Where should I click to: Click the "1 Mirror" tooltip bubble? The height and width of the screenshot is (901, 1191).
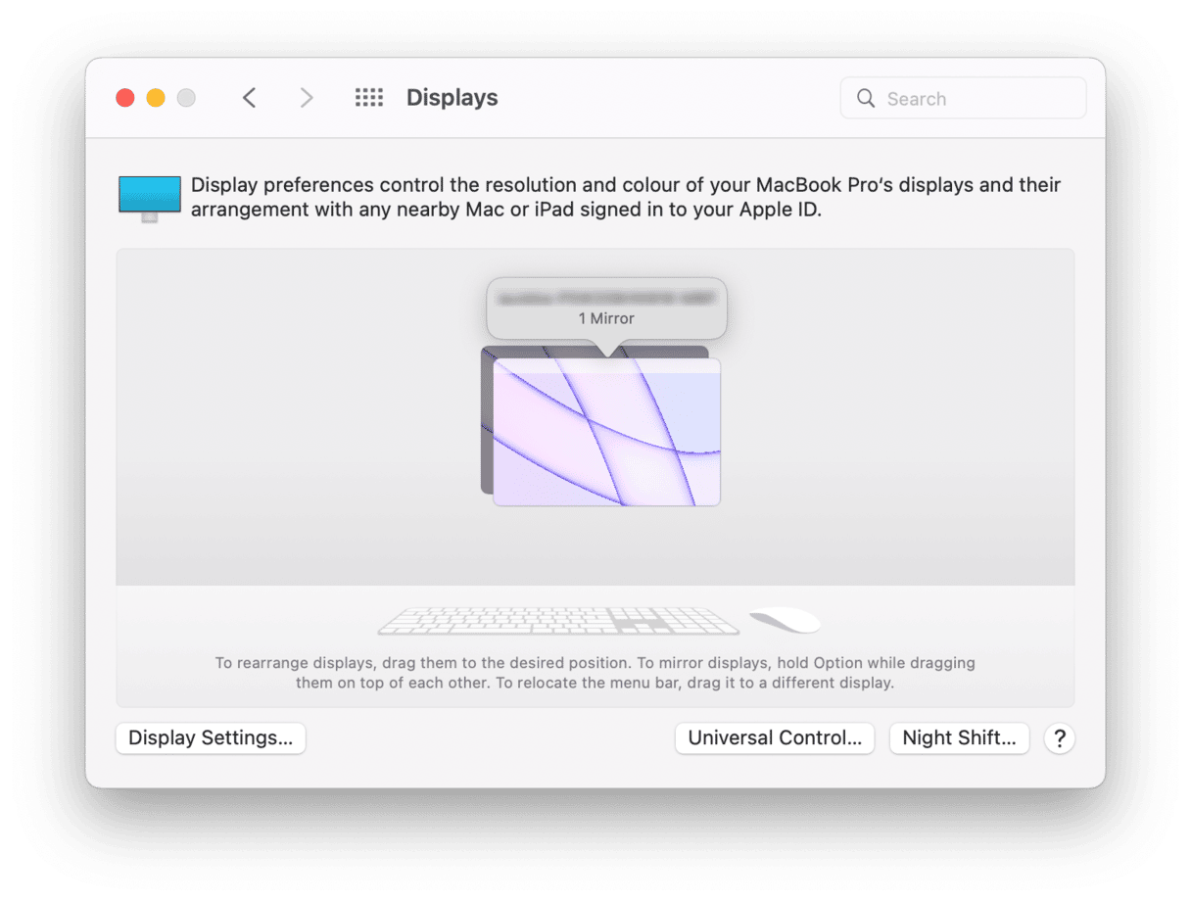tap(606, 308)
